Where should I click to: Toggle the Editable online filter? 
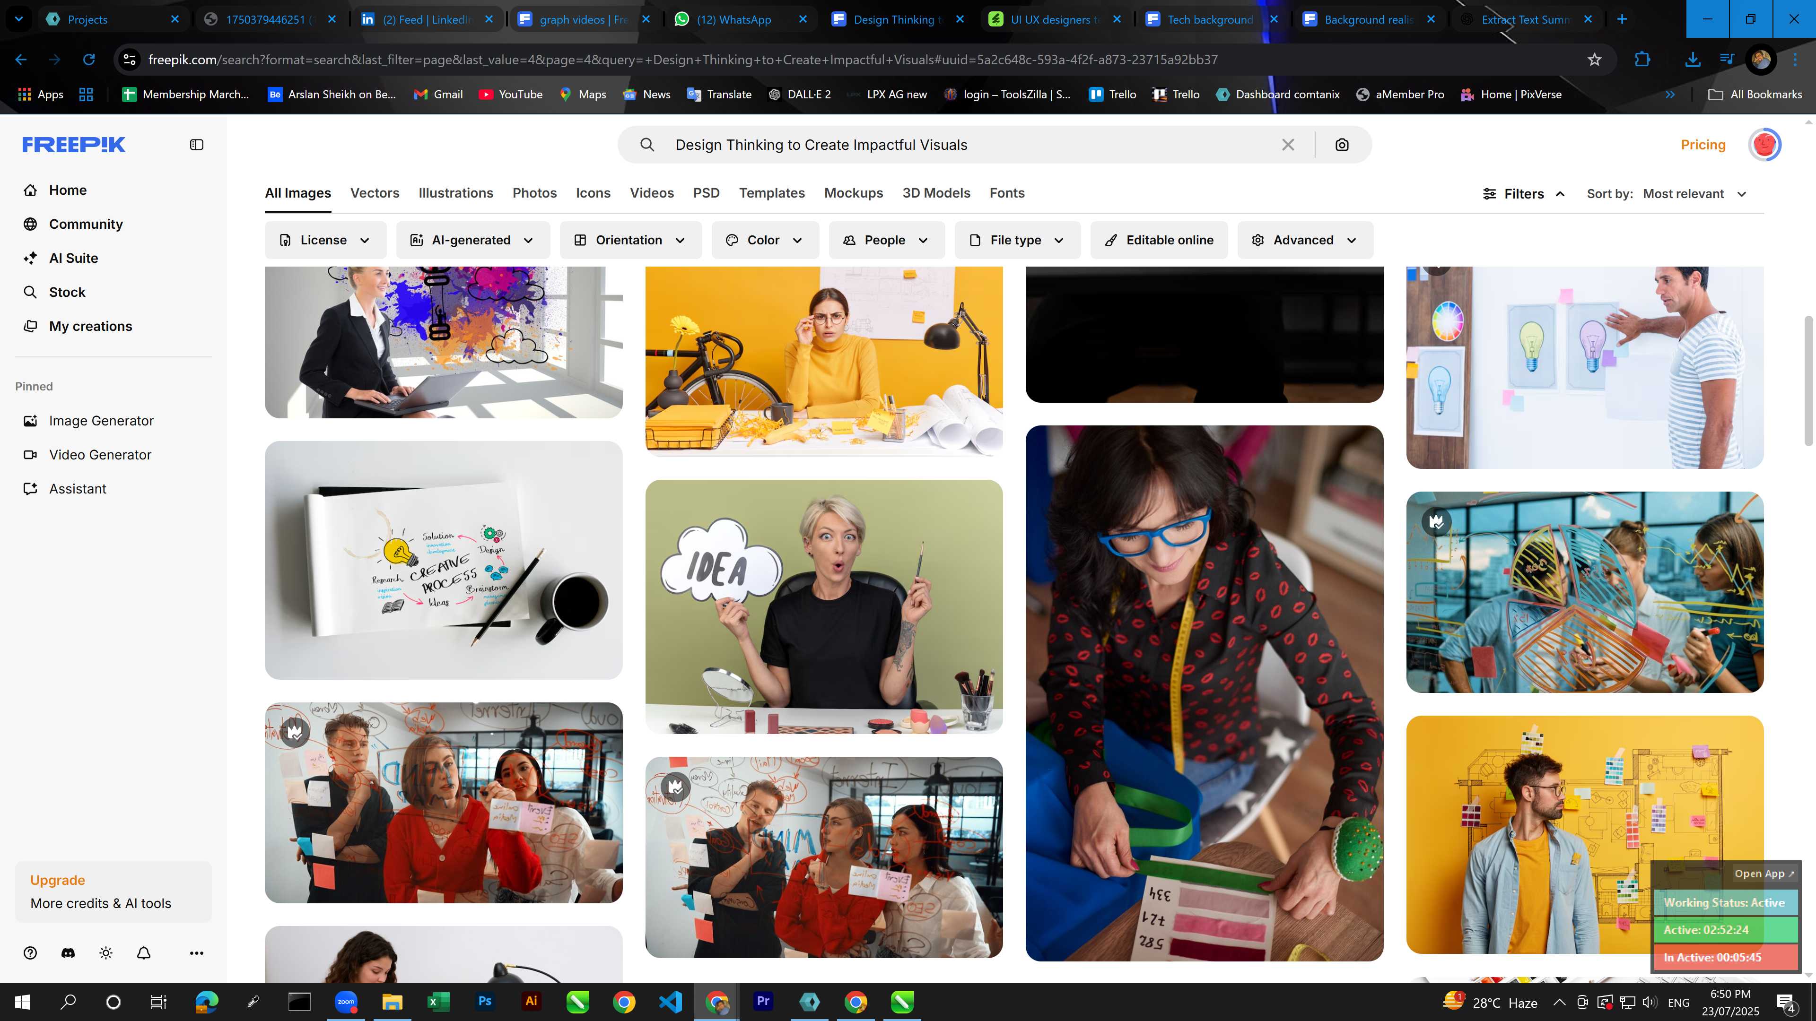pyautogui.click(x=1159, y=240)
